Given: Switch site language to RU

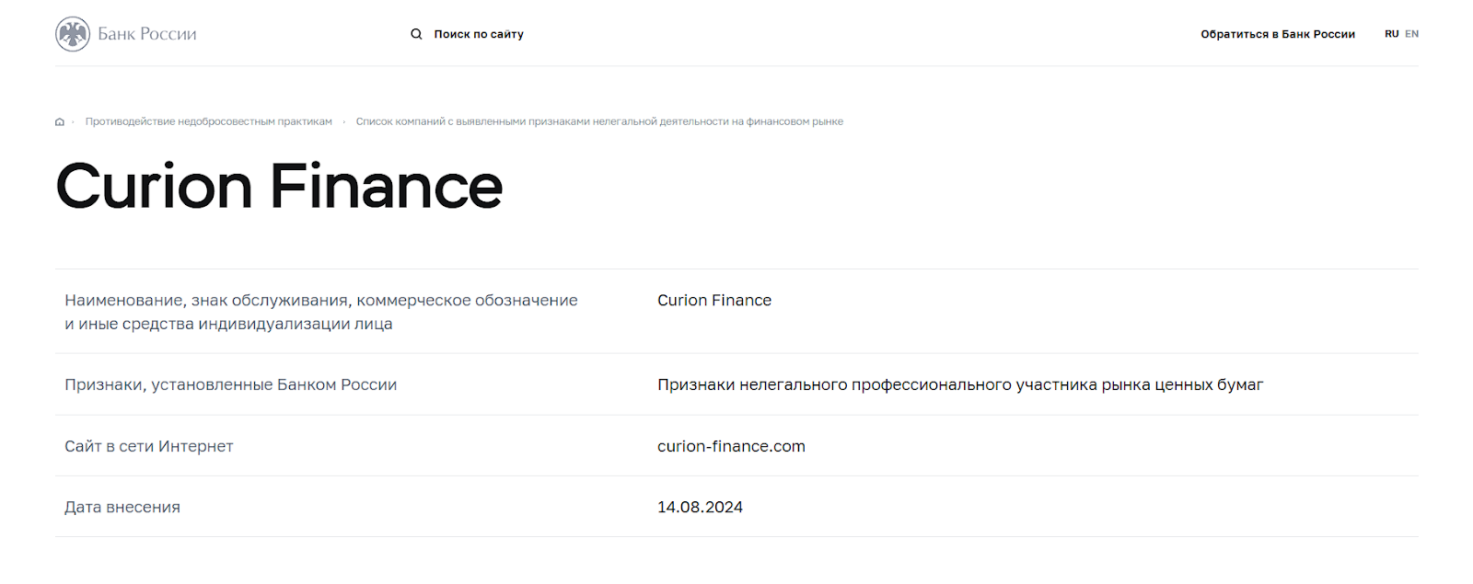Looking at the screenshot, I should (1391, 34).
